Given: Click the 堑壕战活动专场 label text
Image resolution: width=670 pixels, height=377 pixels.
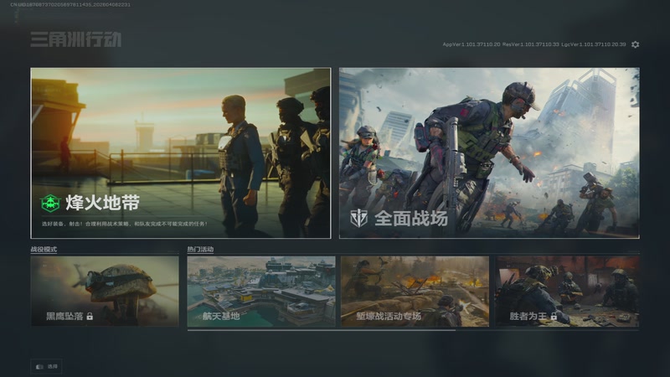Looking at the screenshot, I should [389, 317].
